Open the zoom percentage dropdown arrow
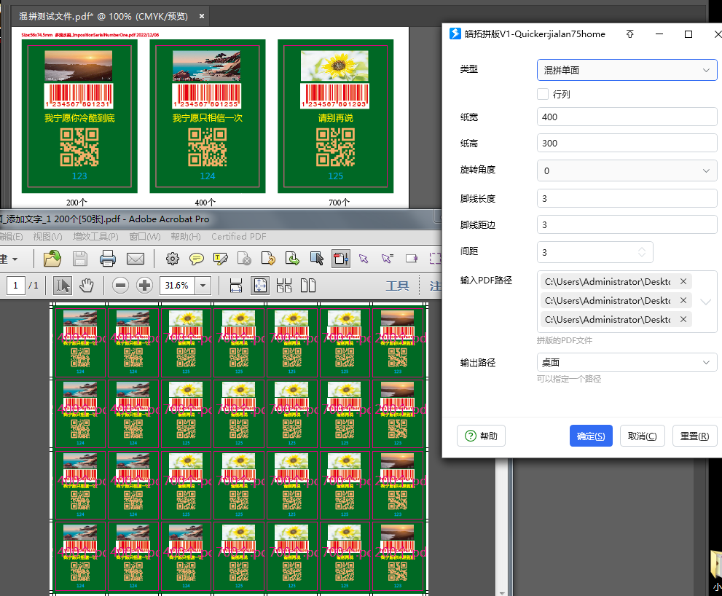Screen dimensions: 722x596 point(203,286)
